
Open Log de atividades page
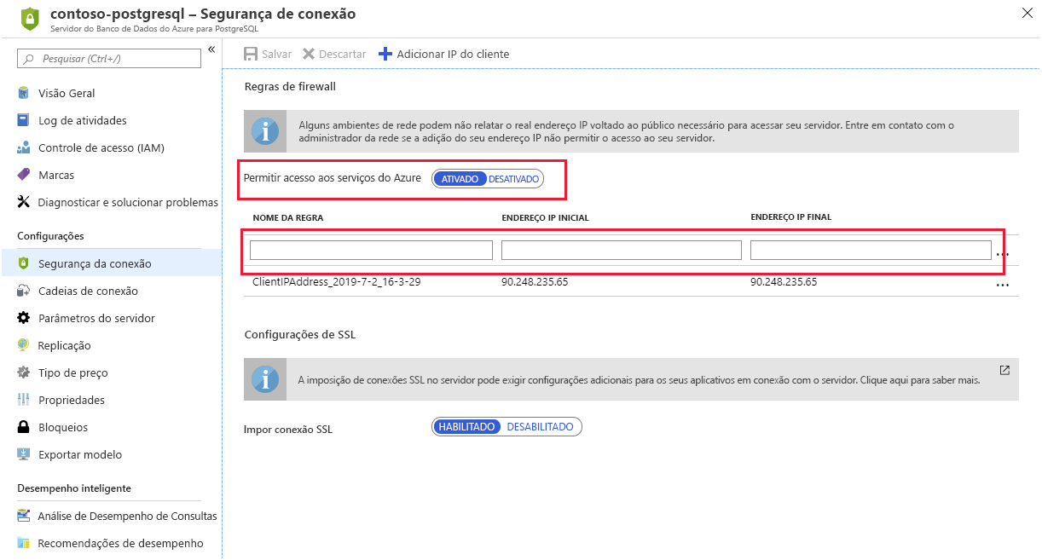tap(83, 120)
